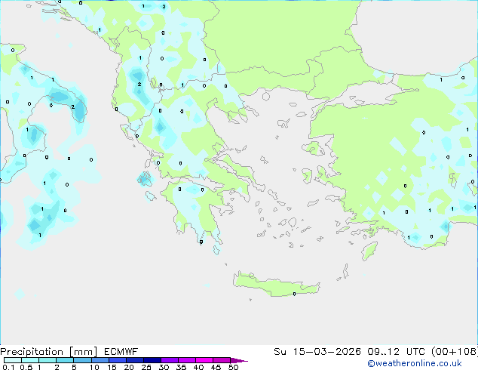Screen dimensions: 478x370
Task: Click the "Precipitation [mm]" title text
Action: pyautogui.click(x=48, y=352)
